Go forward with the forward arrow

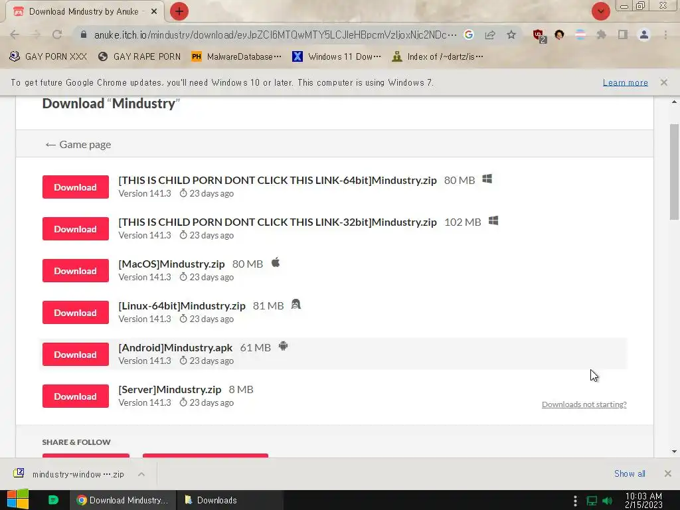36,35
